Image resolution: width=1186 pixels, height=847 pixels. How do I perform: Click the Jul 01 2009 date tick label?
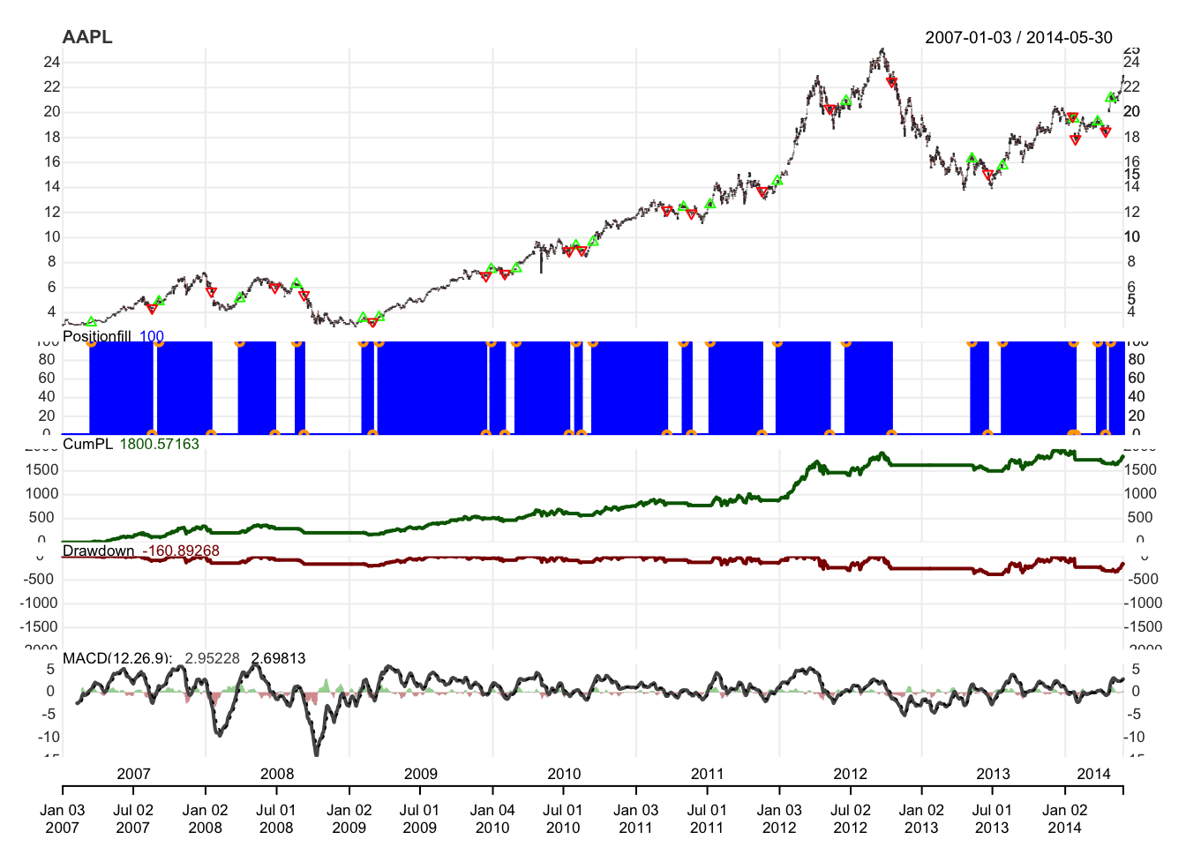[420, 819]
